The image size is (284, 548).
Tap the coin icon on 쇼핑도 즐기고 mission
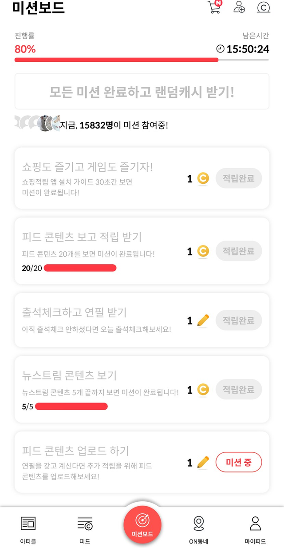click(203, 179)
